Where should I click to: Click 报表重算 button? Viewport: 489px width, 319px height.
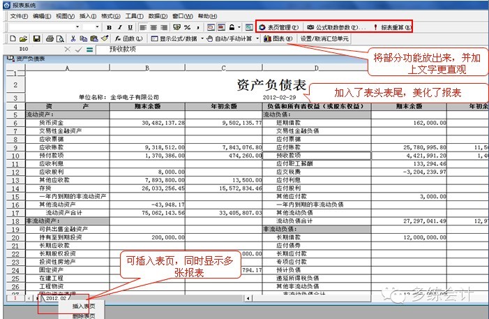[392, 27]
